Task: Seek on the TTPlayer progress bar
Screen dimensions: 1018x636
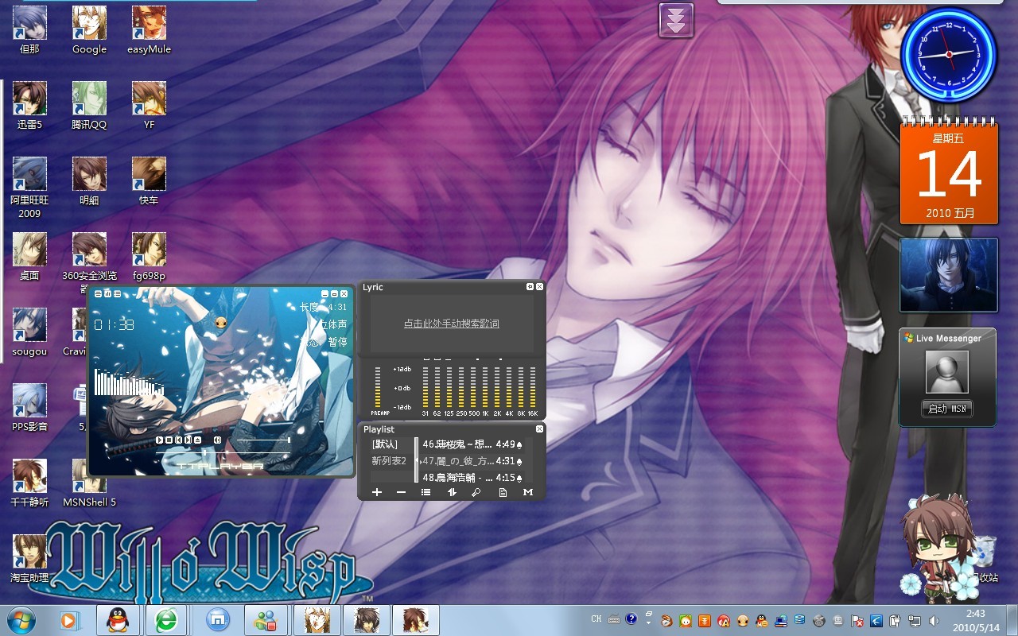Action: click(223, 453)
